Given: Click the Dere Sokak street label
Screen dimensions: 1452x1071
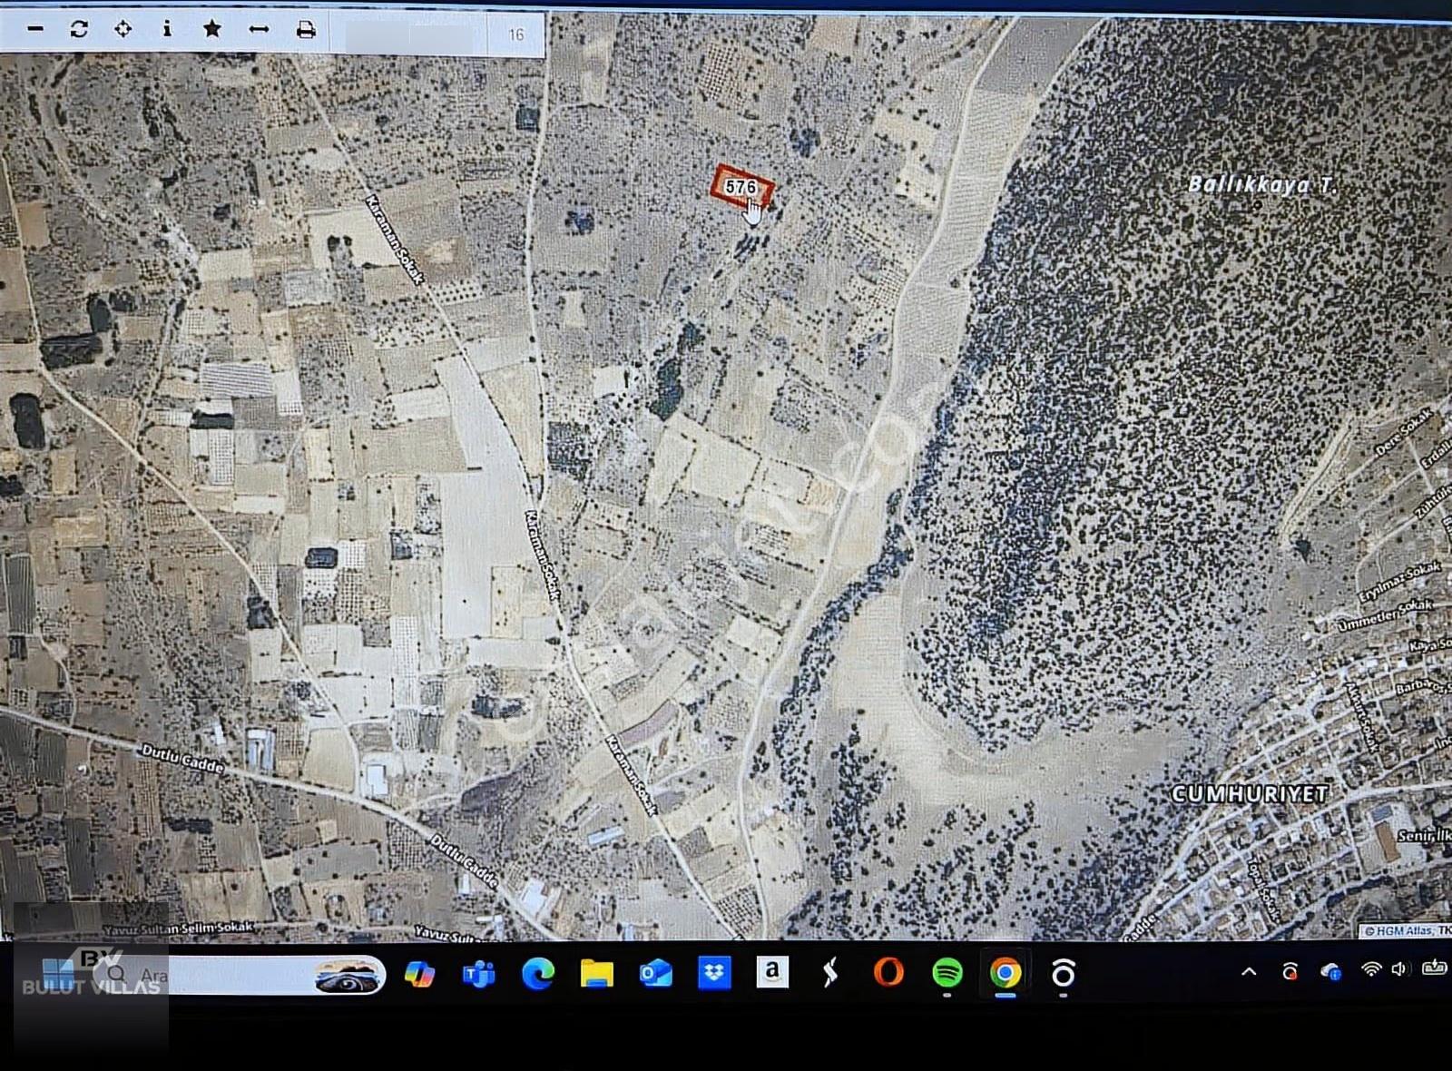Looking at the screenshot, I should tap(1405, 432).
